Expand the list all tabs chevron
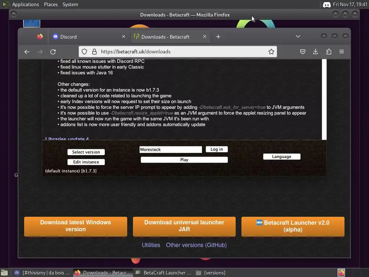The image size is (369, 277). [298, 36]
